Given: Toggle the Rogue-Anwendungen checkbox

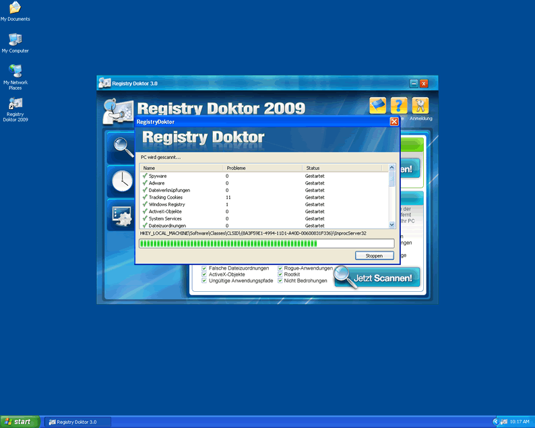Looking at the screenshot, I should [x=280, y=268].
